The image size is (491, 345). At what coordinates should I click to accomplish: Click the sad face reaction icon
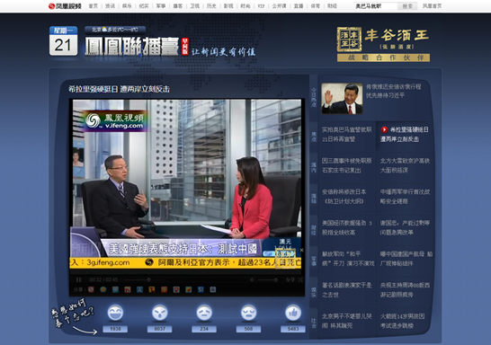(x=204, y=313)
